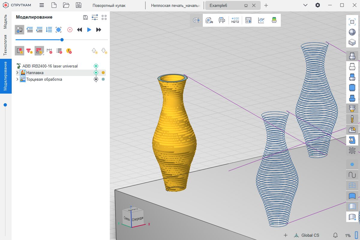Click the save project floppy icon
Screen dimensions: 360x240
click(x=79, y=5)
